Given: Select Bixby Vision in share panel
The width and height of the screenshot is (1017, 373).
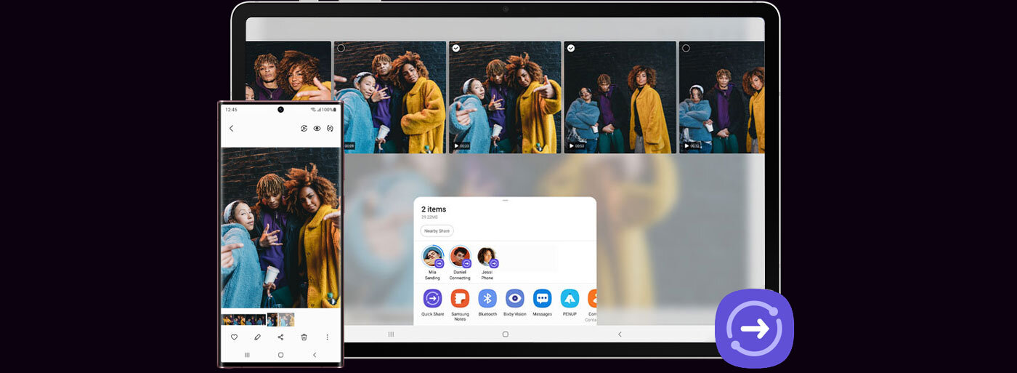Looking at the screenshot, I should (515, 298).
